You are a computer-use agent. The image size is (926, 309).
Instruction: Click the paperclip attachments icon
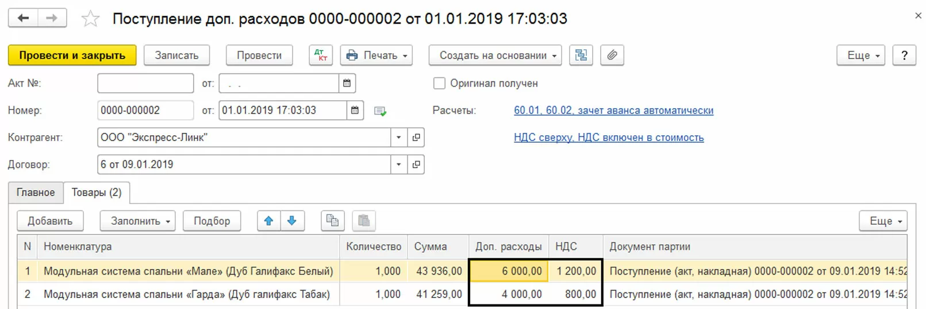click(612, 56)
